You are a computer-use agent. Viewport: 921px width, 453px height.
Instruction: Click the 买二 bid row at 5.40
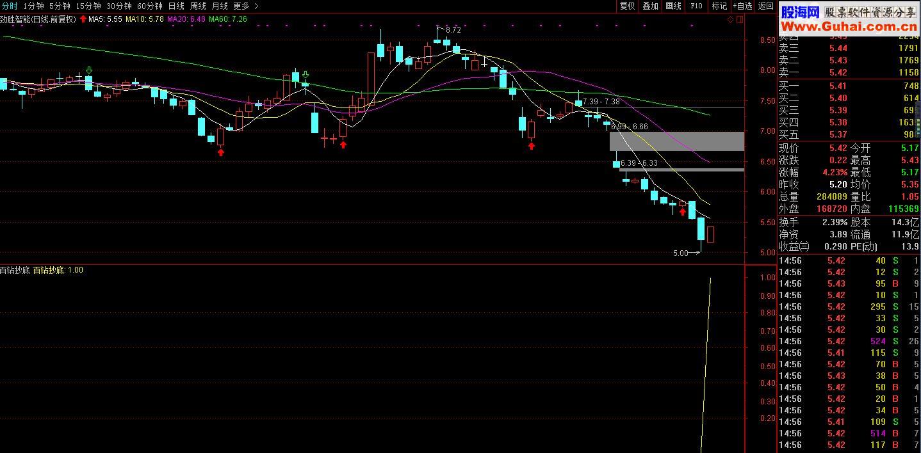(x=849, y=98)
